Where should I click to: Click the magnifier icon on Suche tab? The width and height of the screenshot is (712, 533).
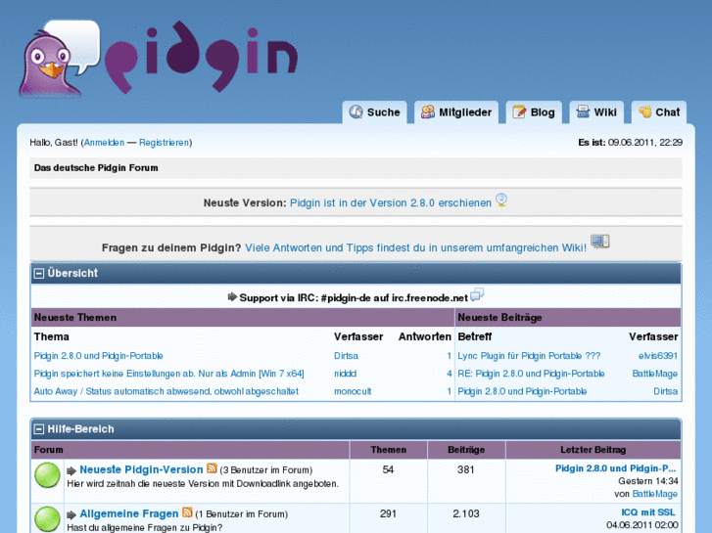coord(356,111)
